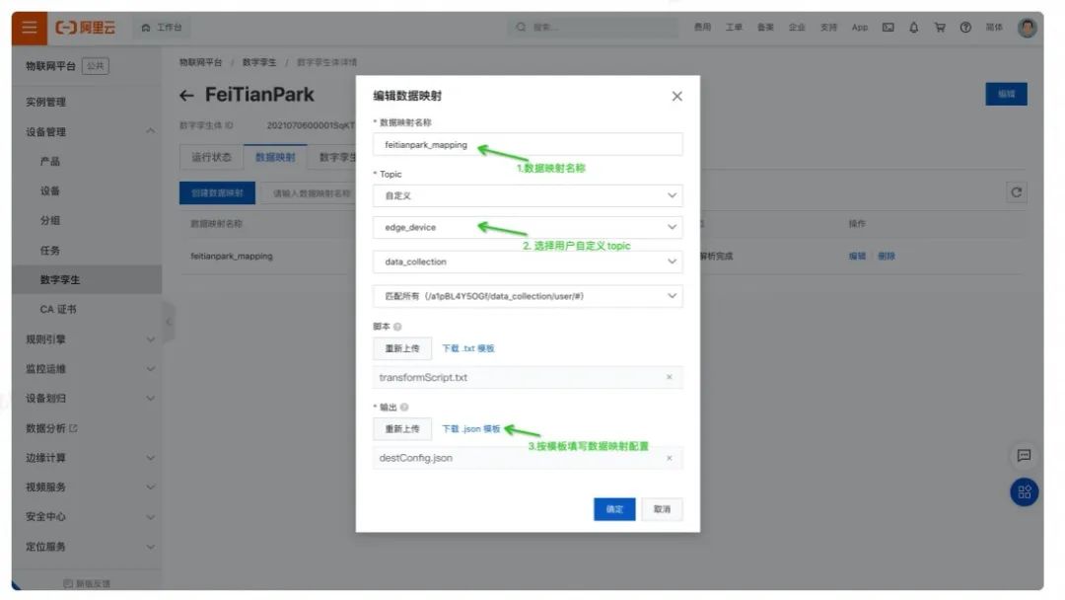Open the blue floating apps grid button
Viewport: 1065px width, 600px height.
coord(1025,492)
